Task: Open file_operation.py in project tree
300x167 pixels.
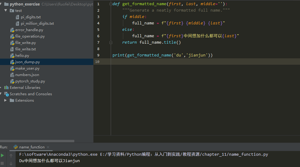Action: pos(30,36)
